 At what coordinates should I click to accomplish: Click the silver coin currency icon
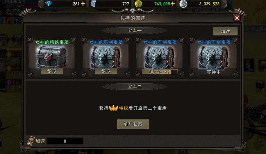183,4
